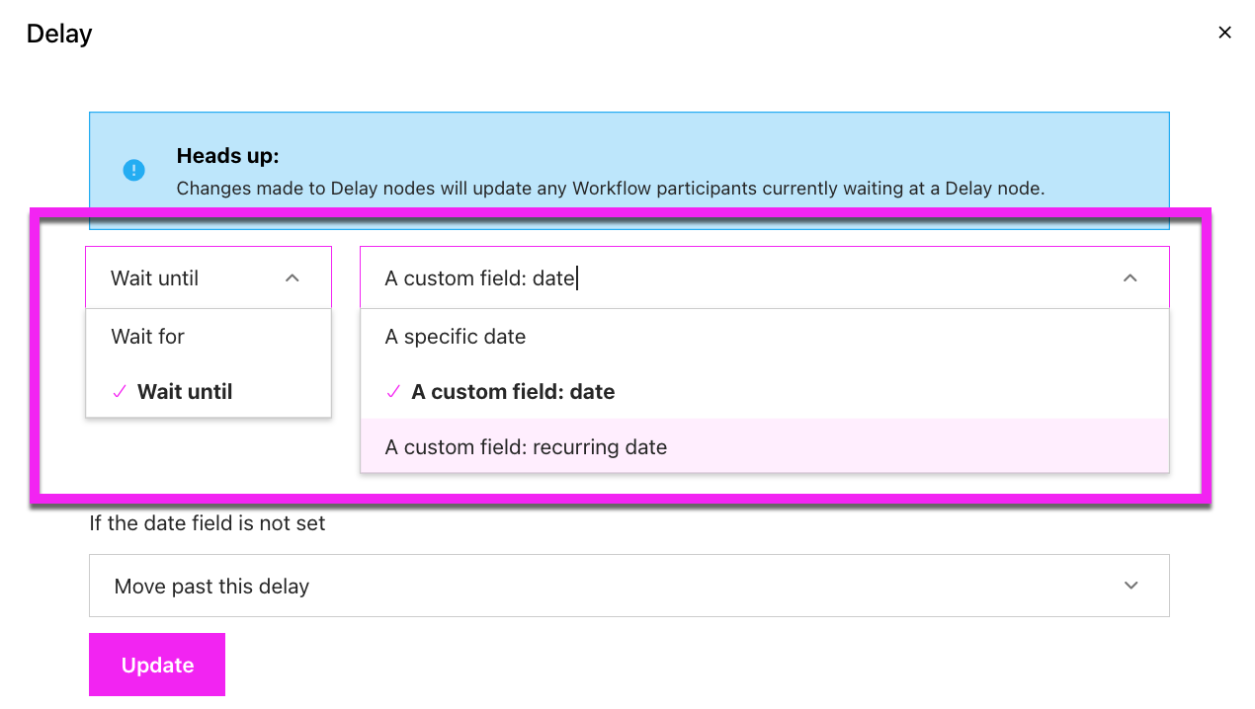Open the Move past this delay dropdown
This screenshot has height=709, width=1255.
tap(628, 585)
